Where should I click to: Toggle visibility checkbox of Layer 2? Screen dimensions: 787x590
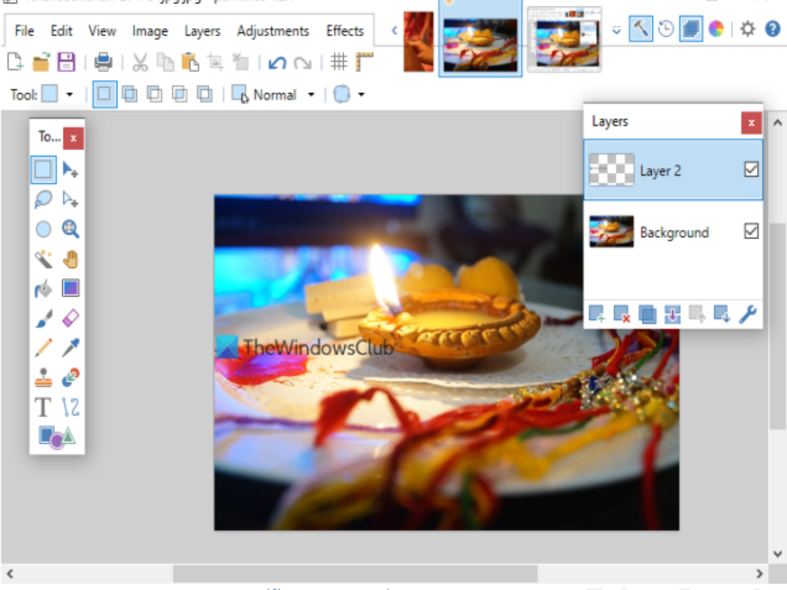coord(752,170)
